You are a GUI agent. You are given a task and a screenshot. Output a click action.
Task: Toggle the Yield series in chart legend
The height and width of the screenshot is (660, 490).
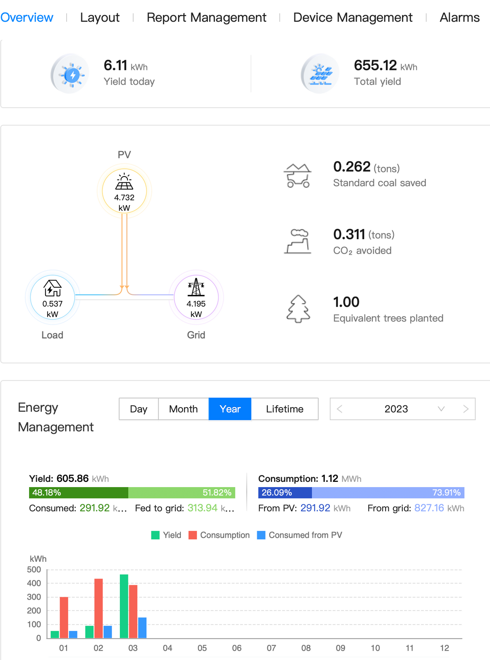tap(166, 535)
